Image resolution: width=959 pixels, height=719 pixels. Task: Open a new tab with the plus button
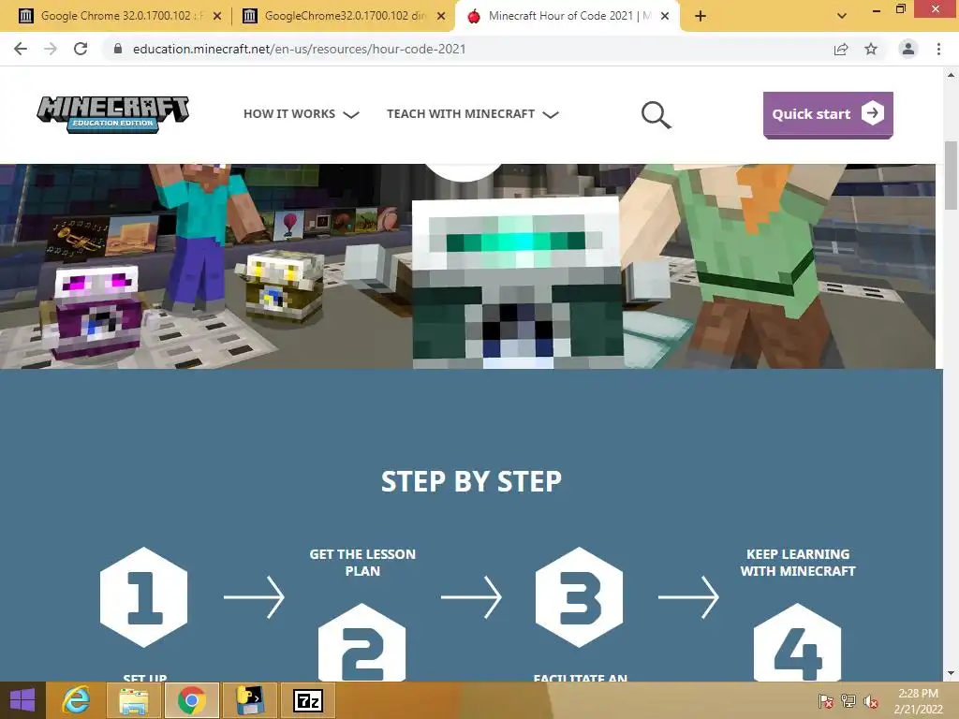coord(701,16)
